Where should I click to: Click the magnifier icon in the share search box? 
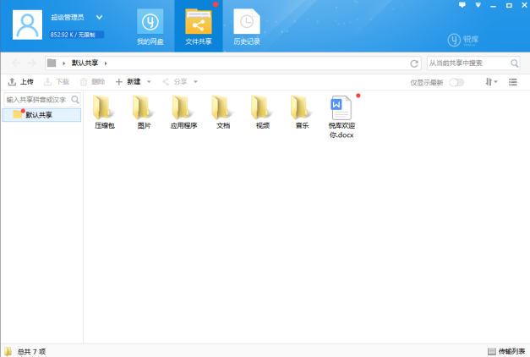514,63
